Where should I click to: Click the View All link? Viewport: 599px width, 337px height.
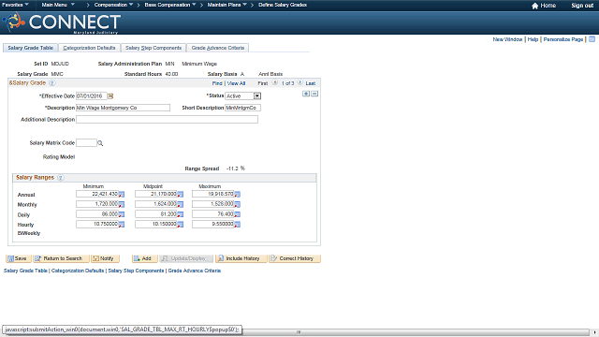[236, 83]
